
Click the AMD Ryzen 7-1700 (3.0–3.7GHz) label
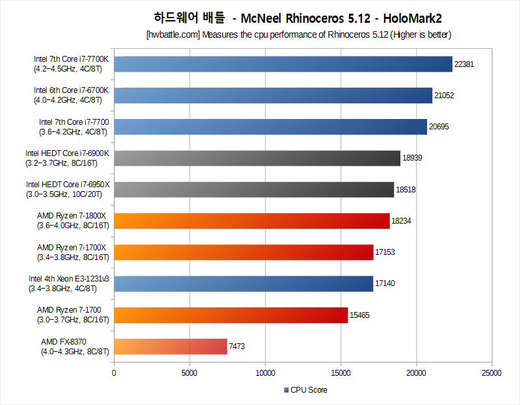click(73, 315)
